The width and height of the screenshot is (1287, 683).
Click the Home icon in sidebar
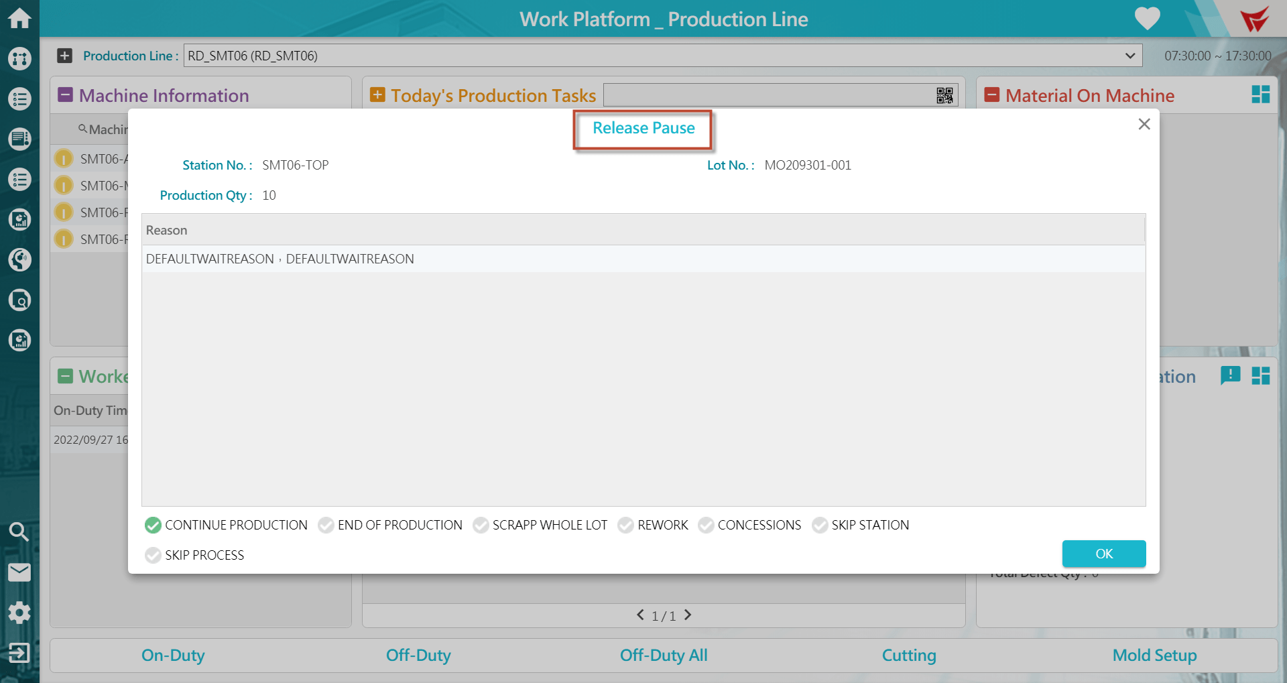point(19,18)
